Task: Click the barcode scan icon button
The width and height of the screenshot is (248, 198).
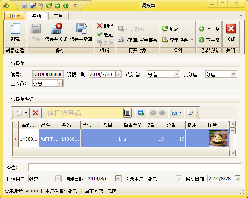Action: coord(127,113)
